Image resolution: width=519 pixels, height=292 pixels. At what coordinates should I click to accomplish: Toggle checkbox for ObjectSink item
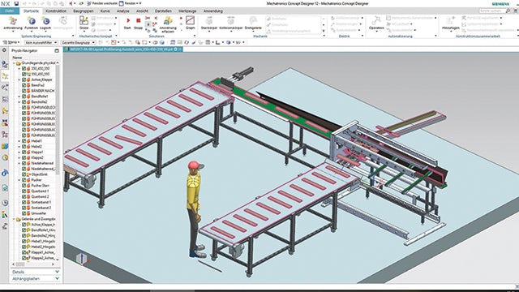(x=24, y=174)
